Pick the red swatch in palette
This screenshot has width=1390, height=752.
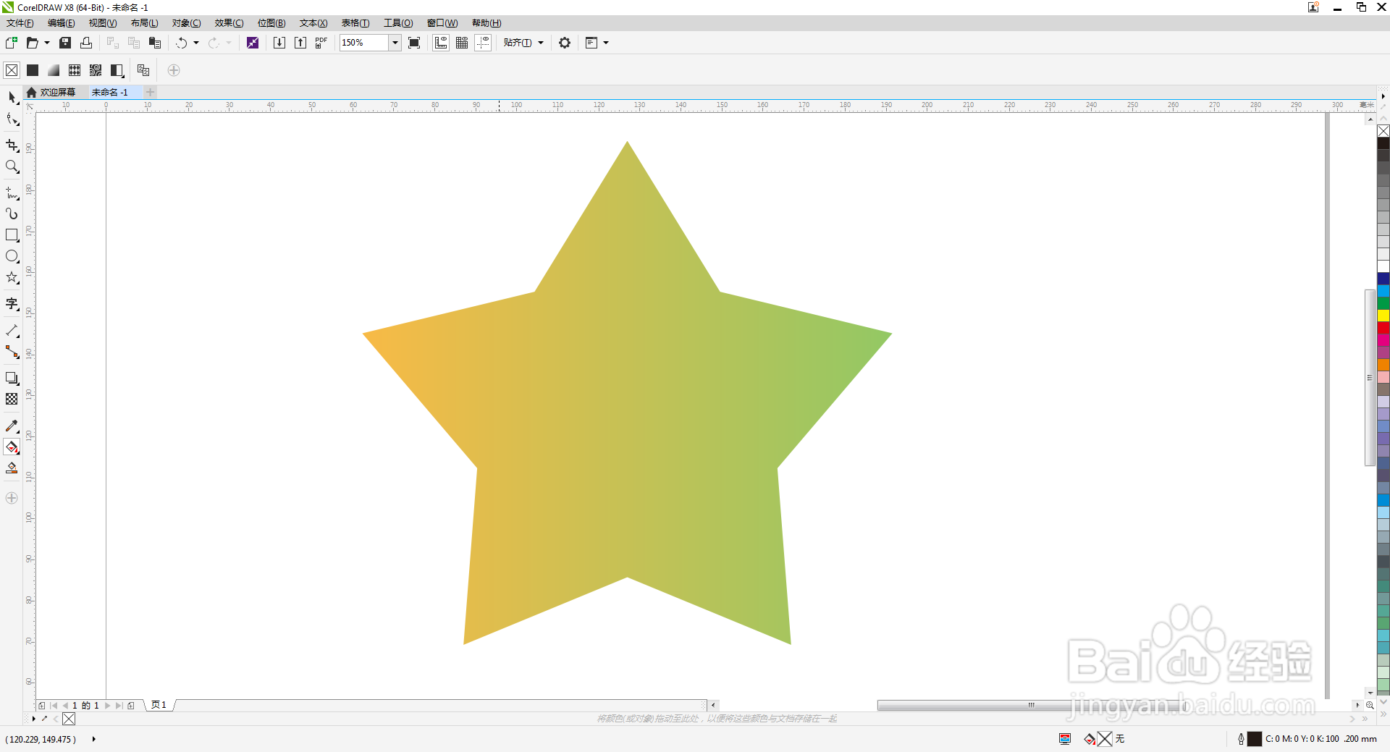(x=1383, y=328)
